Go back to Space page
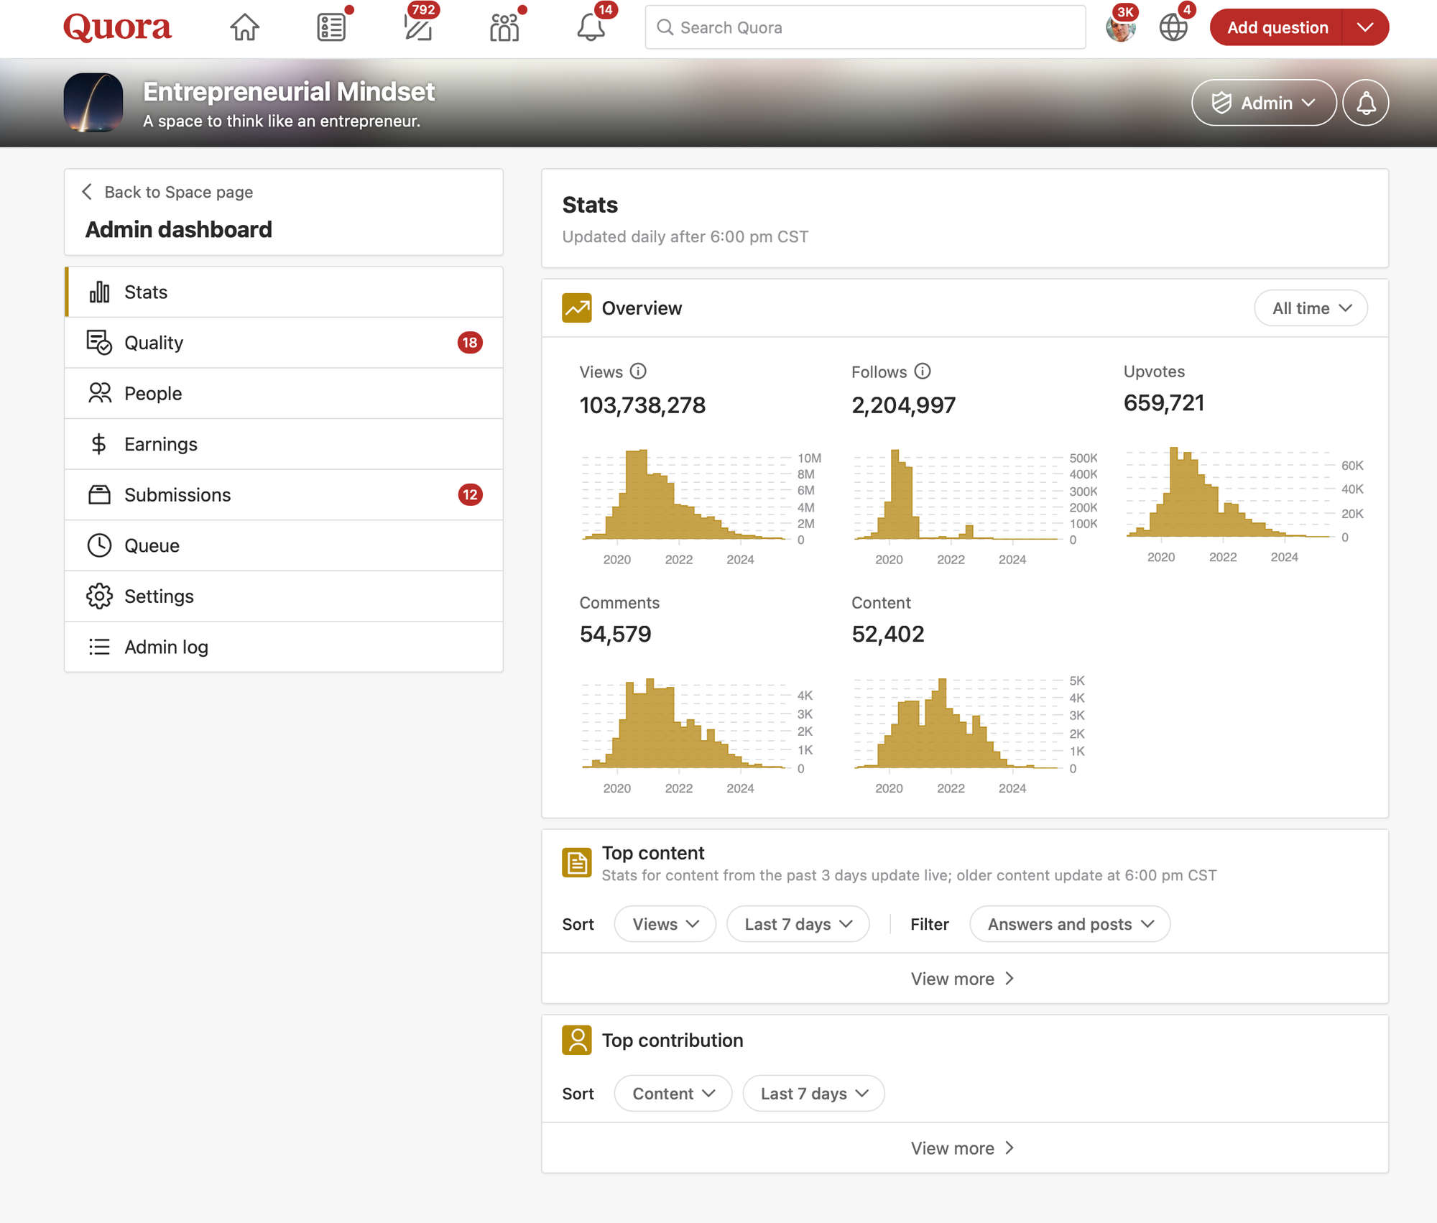Viewport: 1437px width, 1223px height. pyautogui.click(x=167, y=192)
